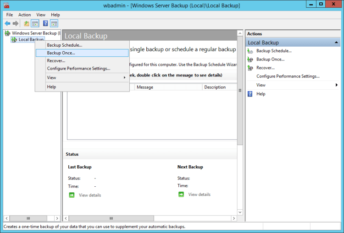Click the Description column header
344x233 pixels.
[x=220, y=87]
